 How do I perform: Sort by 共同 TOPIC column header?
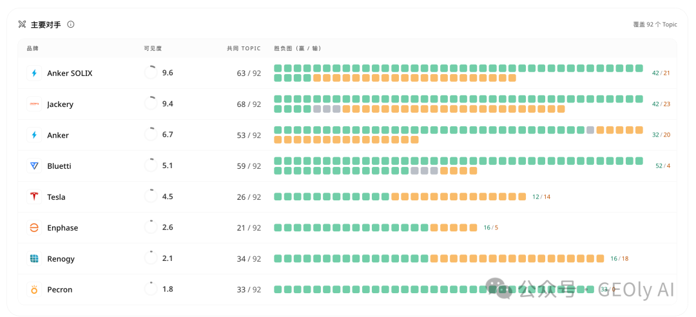(244, 48)
